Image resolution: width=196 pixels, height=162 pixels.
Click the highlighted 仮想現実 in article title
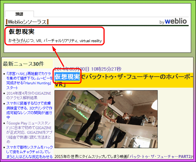point(67,76)
